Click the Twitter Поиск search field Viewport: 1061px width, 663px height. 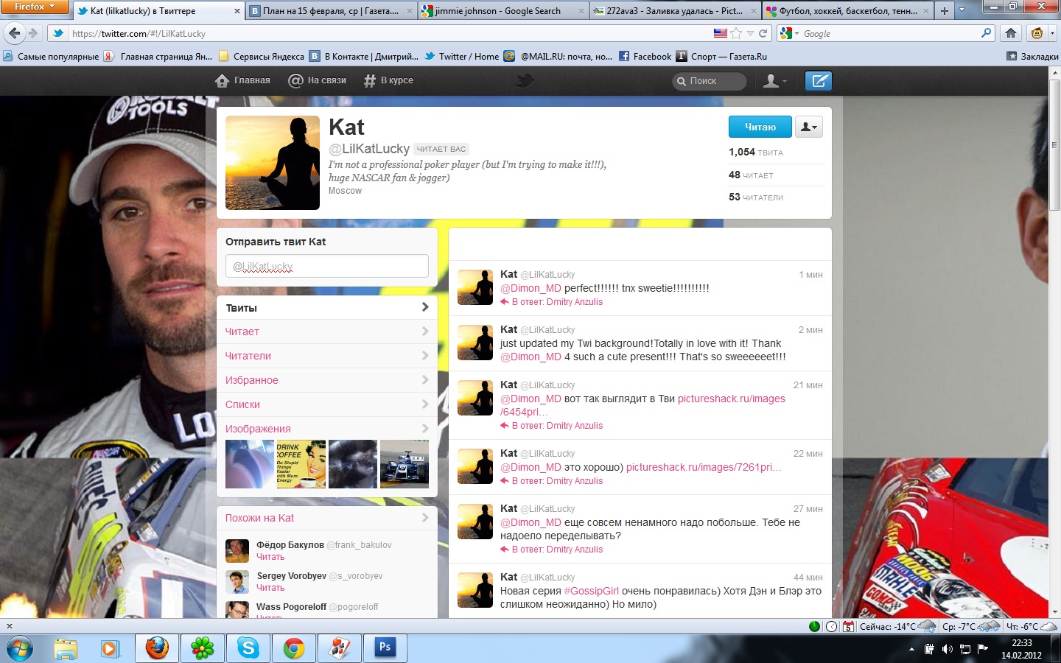[x=710, y=81]
